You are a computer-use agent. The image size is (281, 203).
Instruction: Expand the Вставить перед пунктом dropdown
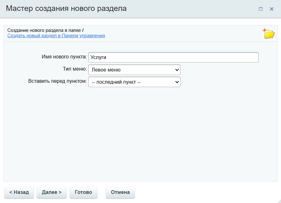coord(135,82)
